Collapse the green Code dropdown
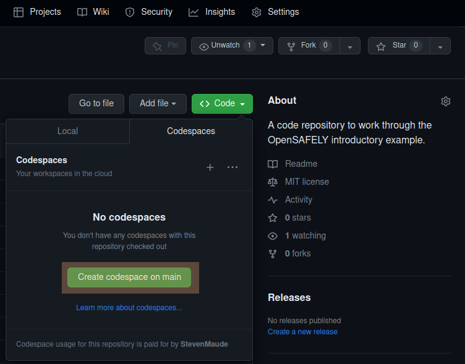The image size is (465, 364). coord(222,104)
